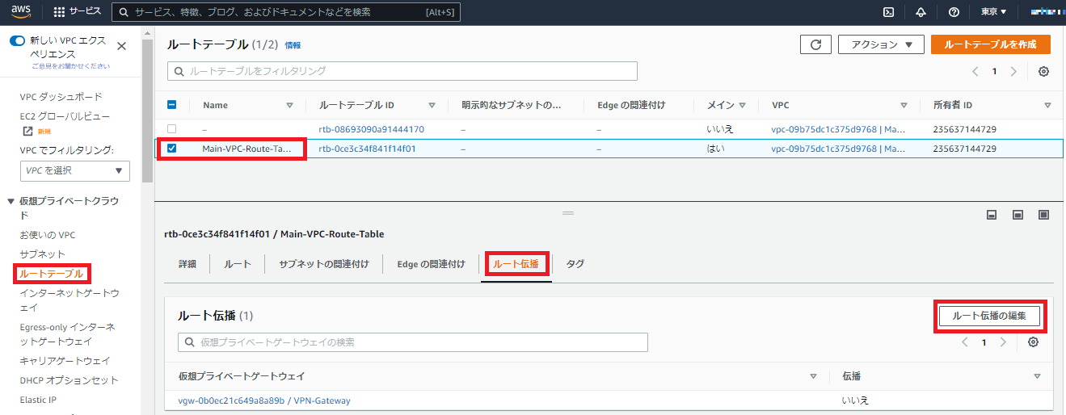
Task: Open the VPC を選択 filter dropdown
Action: click(74, 170)
